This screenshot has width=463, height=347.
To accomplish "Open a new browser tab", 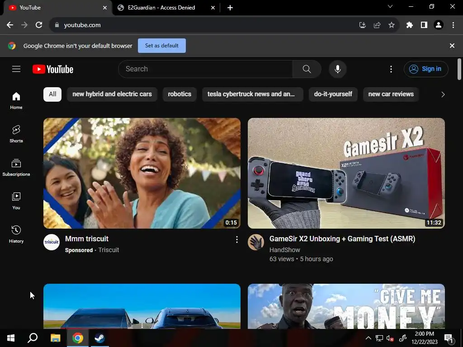I will 230,8.
